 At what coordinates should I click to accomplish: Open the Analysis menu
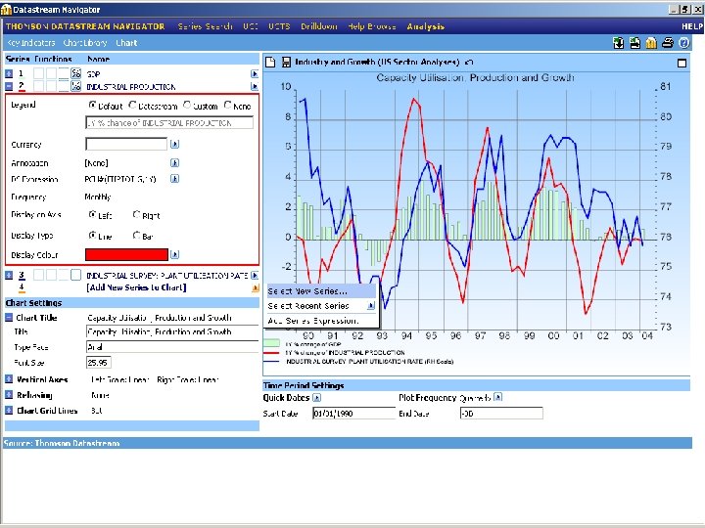pyautogui.click(x=425, y=26)
